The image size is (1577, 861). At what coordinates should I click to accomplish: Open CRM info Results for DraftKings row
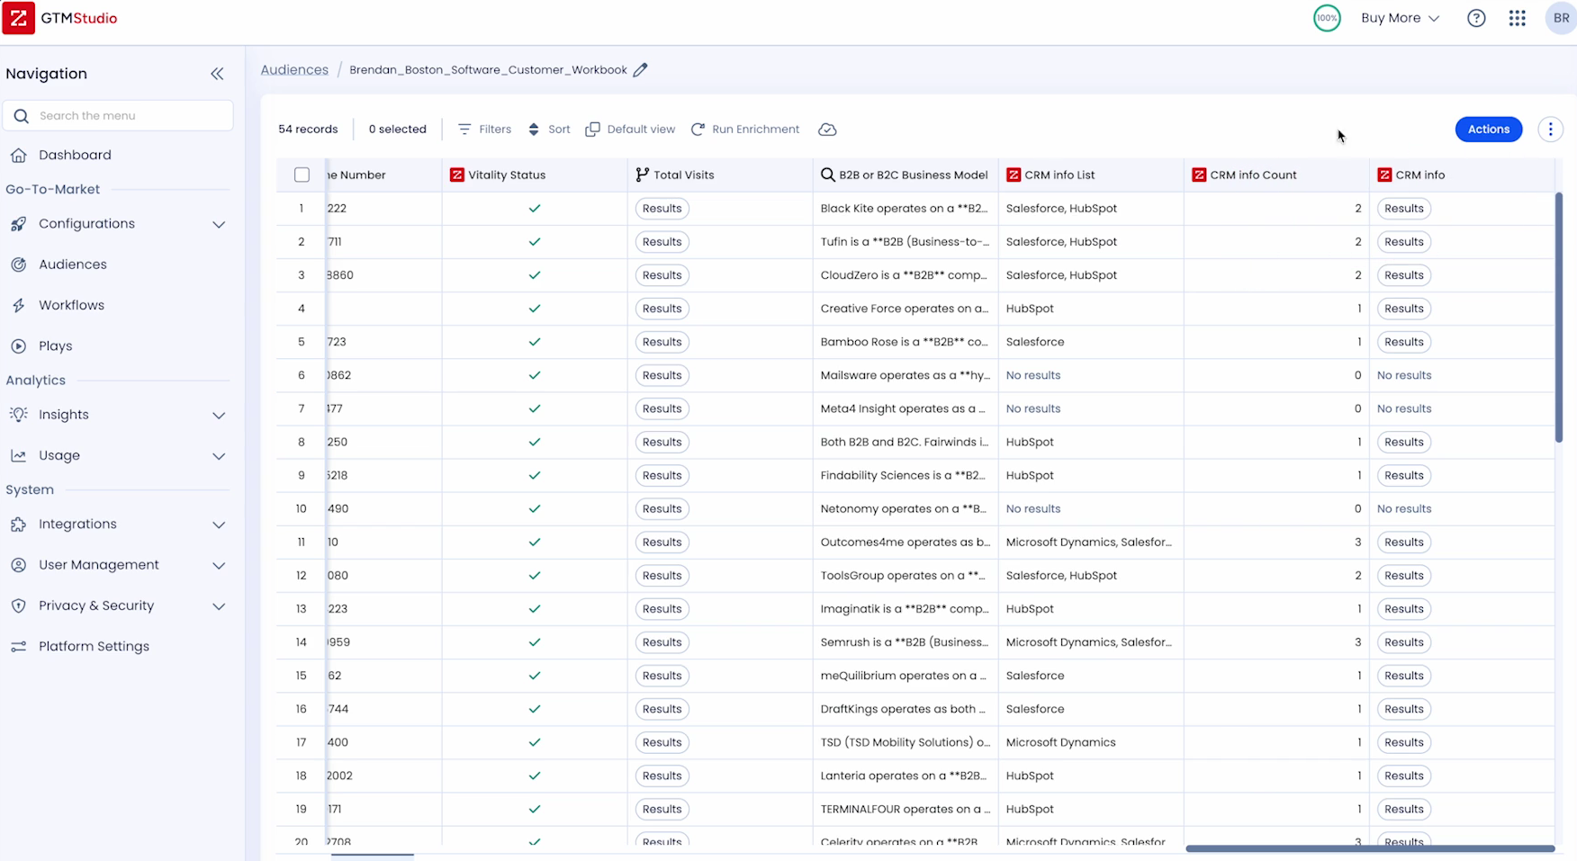pos(1404,709)
